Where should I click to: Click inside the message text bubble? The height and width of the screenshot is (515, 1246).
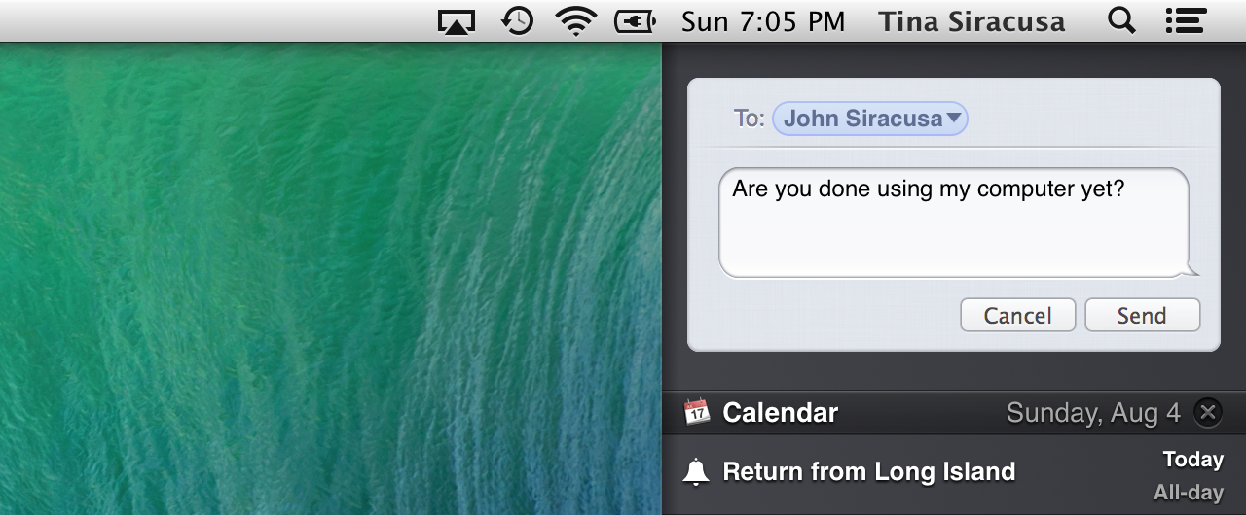pyautogui.click(x=955, y=223)
